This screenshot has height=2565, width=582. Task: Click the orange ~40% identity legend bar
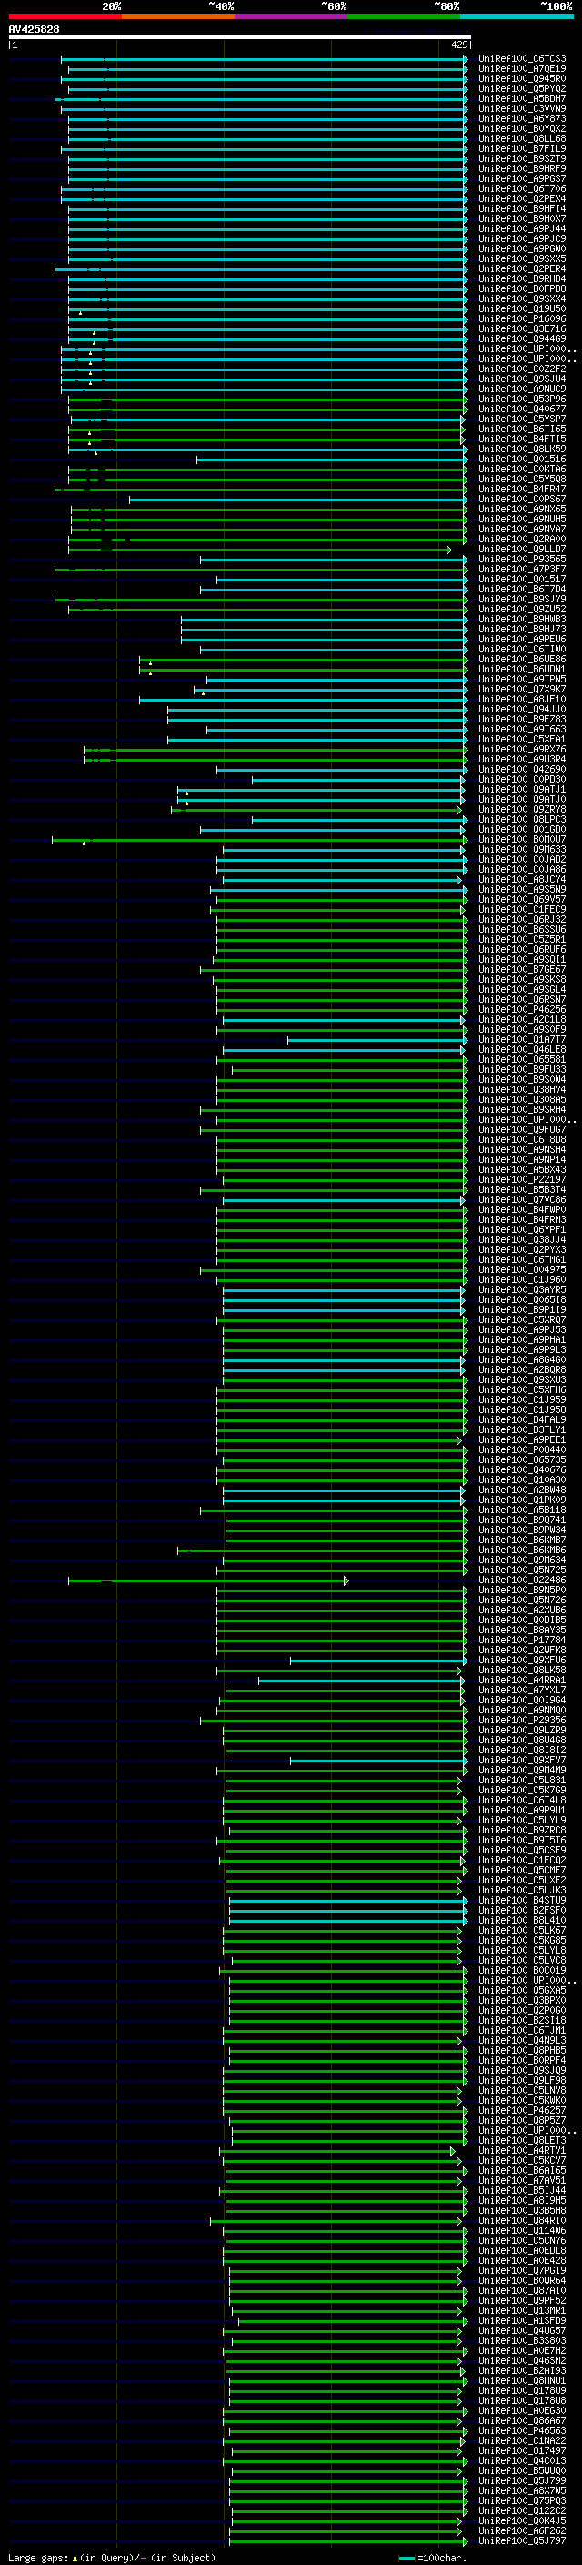tap(178, 16)
